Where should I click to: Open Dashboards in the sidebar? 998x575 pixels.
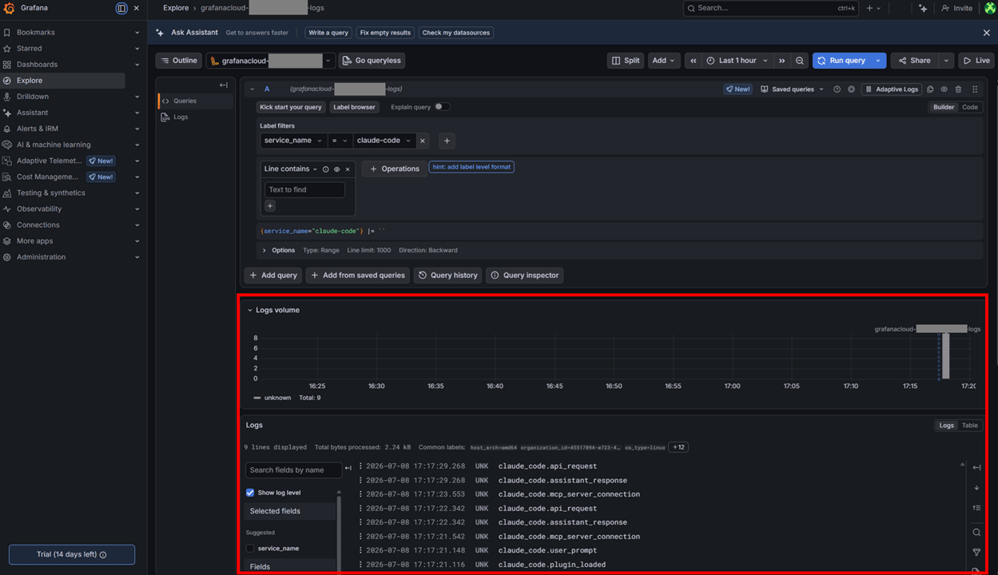(37, 65)
